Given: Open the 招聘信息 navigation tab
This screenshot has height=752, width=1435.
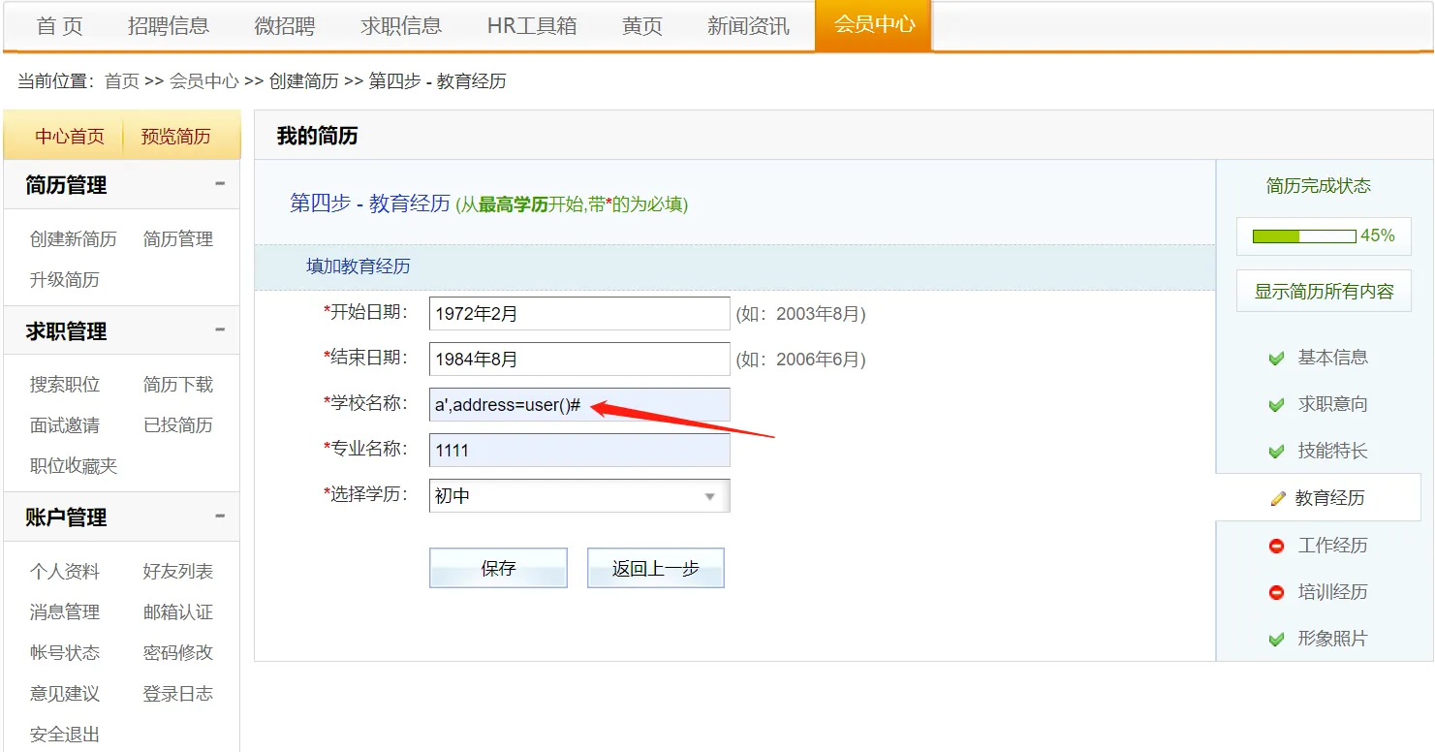Looking at the screenshot, I should [169, 26].
